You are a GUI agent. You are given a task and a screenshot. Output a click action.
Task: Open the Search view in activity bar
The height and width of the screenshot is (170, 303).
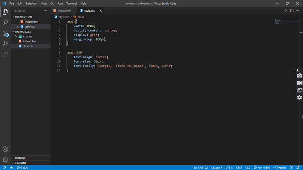(5, 22)
